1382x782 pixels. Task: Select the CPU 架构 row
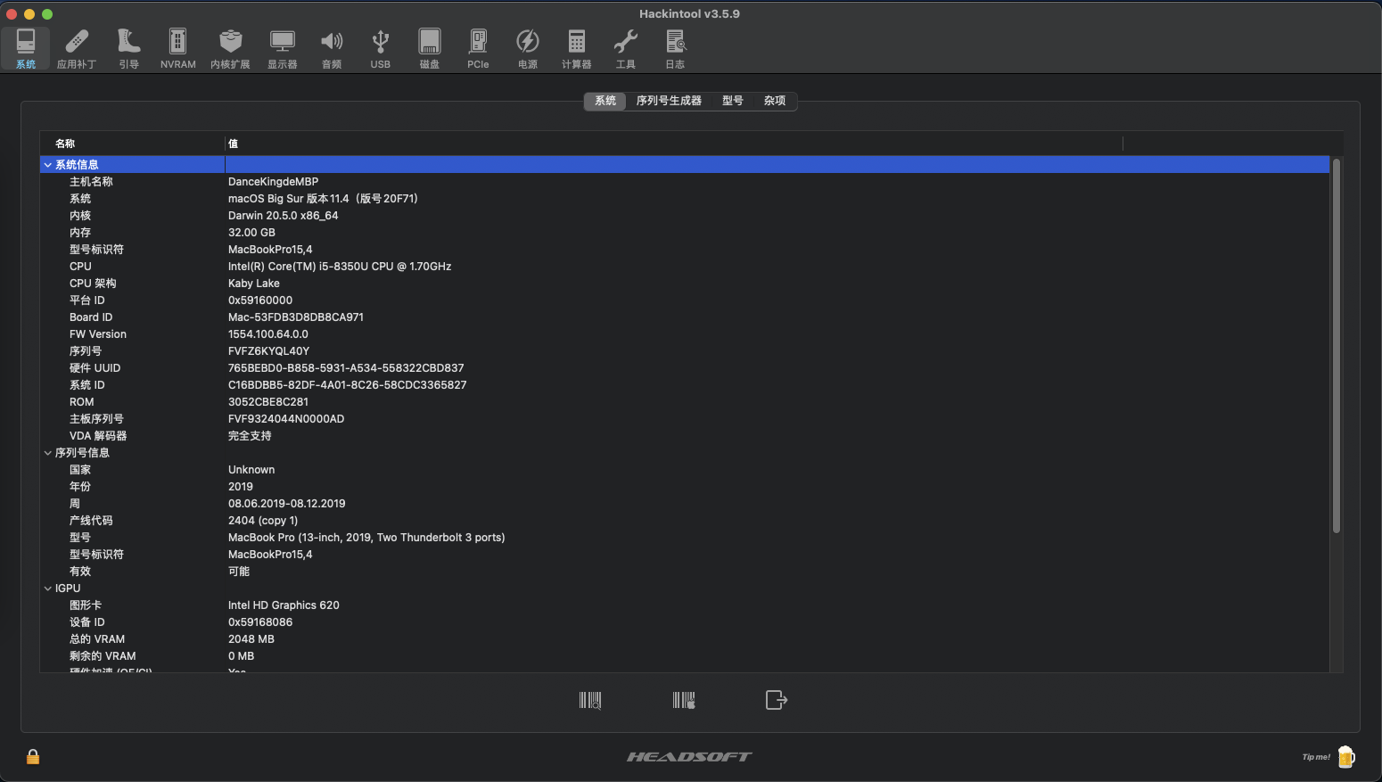(x=685, y=284)
